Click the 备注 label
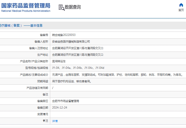The image size is (186, 128). pyautogui.click(x=45, y=95)
